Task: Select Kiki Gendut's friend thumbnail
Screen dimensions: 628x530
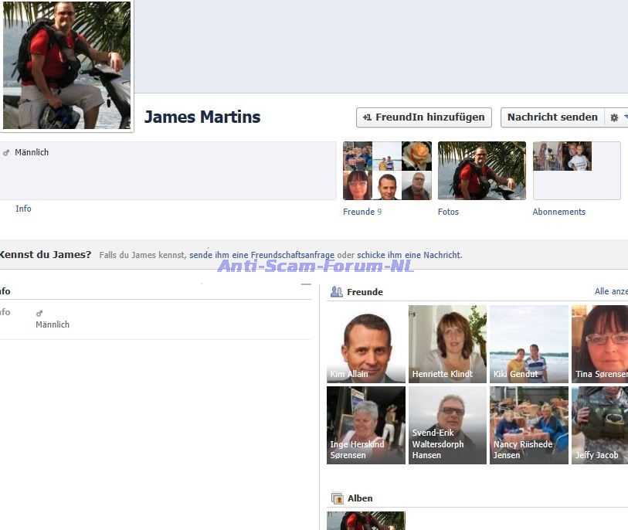Action: 528,344
